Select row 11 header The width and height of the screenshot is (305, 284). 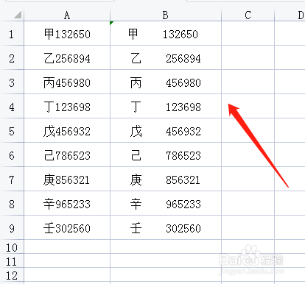(x=12, y=260)
